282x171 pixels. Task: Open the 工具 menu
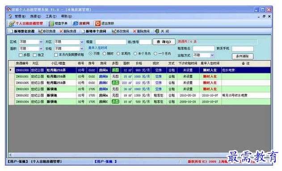coord(51,17)
